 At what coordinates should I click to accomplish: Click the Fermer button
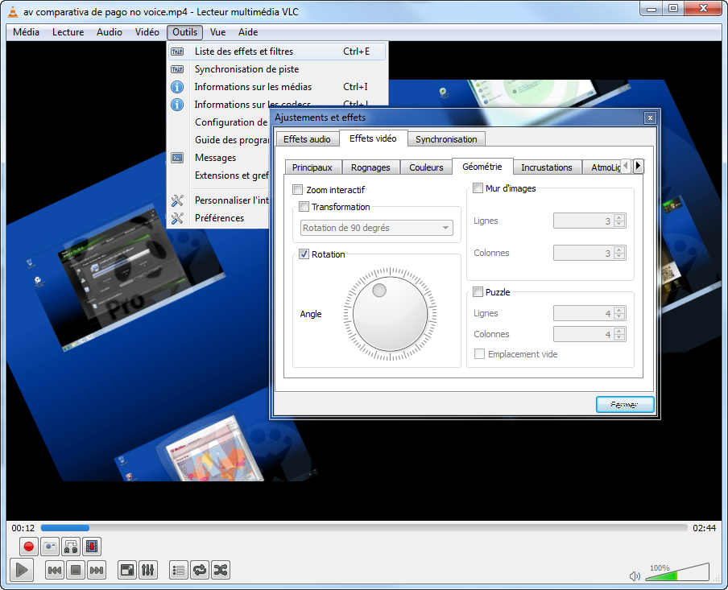(625, 404)
